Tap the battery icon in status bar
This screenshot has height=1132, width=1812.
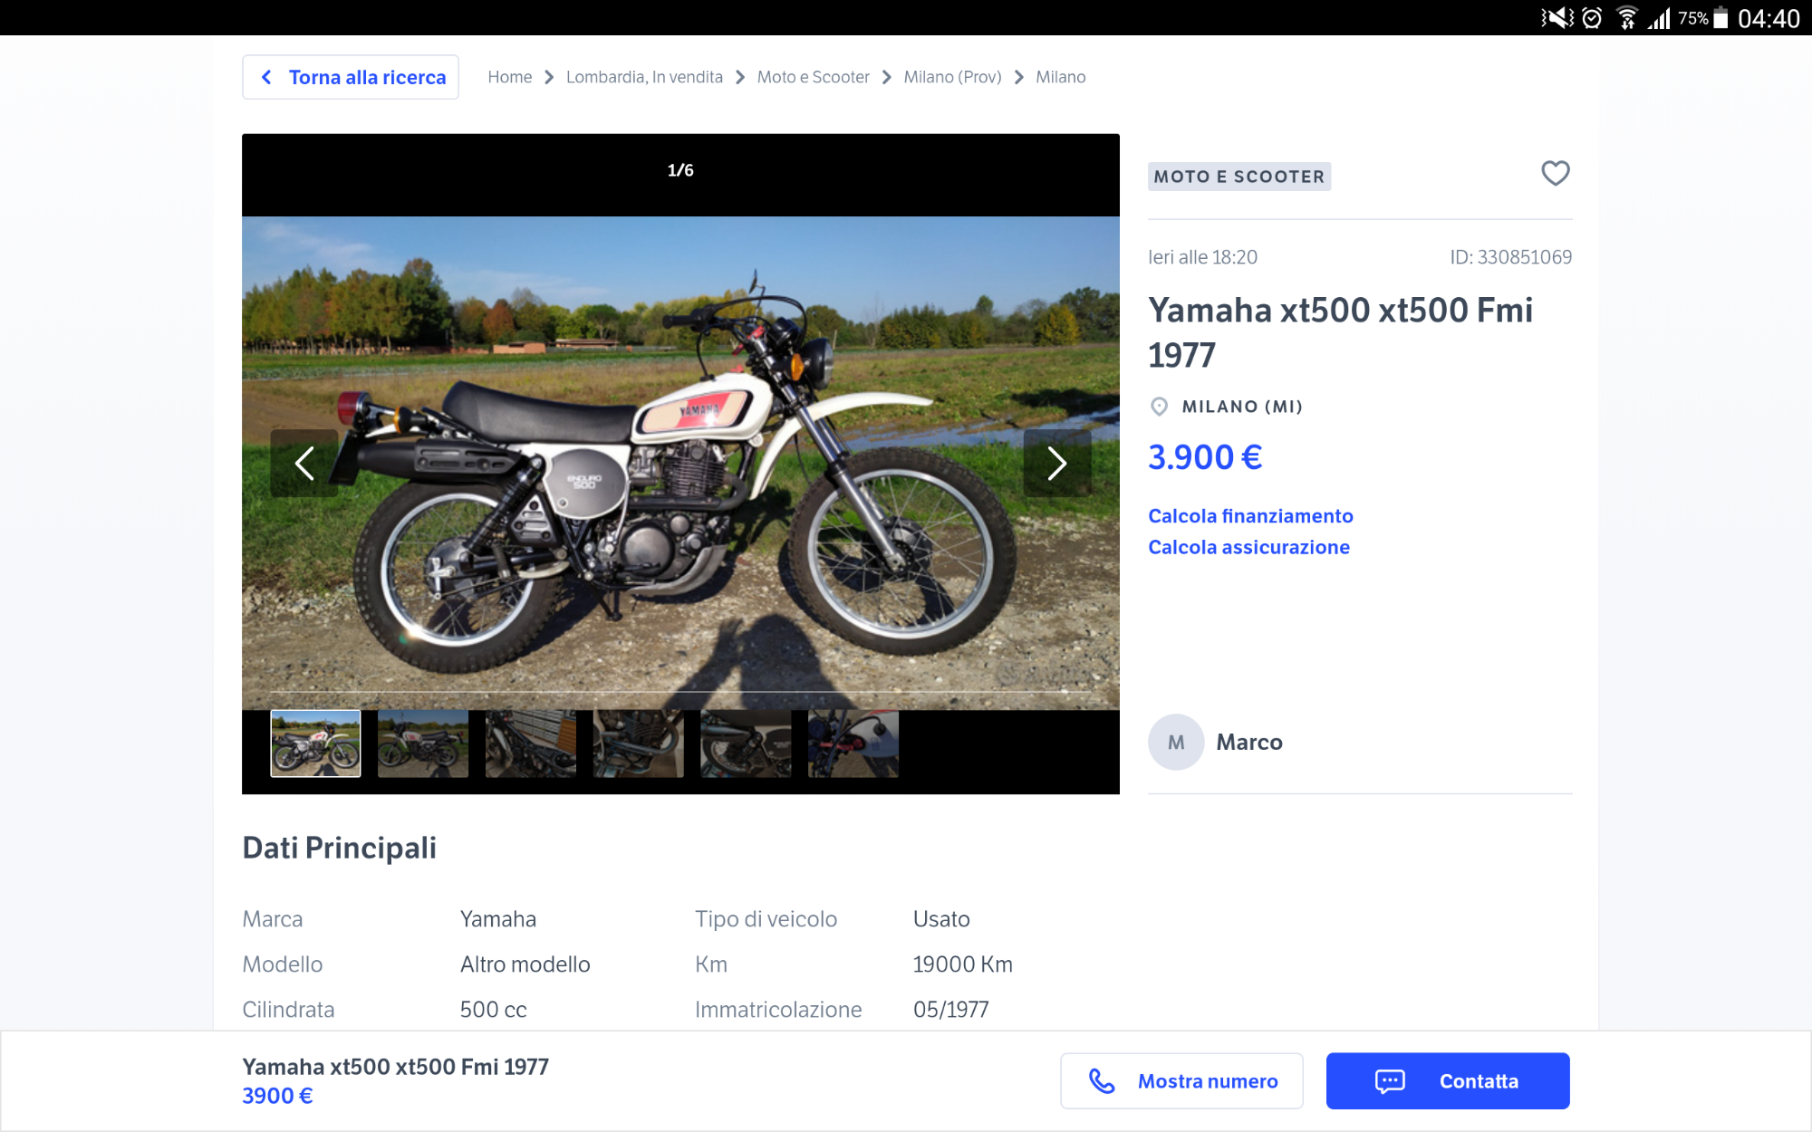(x=1720, y=18)
